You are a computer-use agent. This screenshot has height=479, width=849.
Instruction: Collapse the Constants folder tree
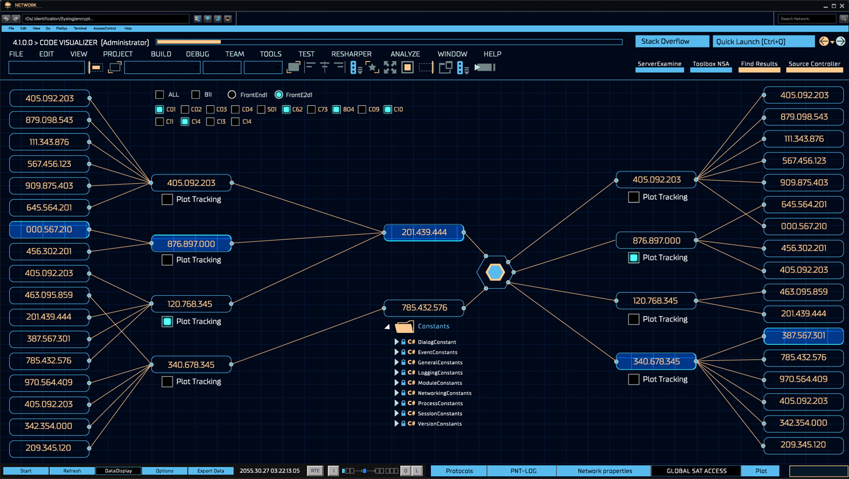[387, 326]
